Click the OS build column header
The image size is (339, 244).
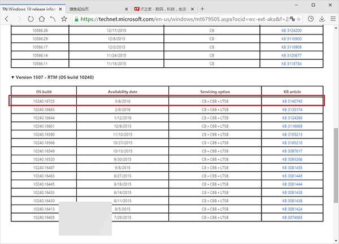[x=44, y=91]
